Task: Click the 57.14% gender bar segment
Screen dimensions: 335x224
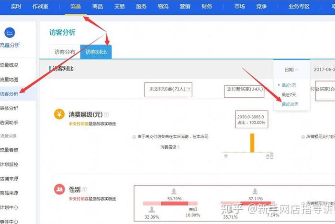Action: 256,203
